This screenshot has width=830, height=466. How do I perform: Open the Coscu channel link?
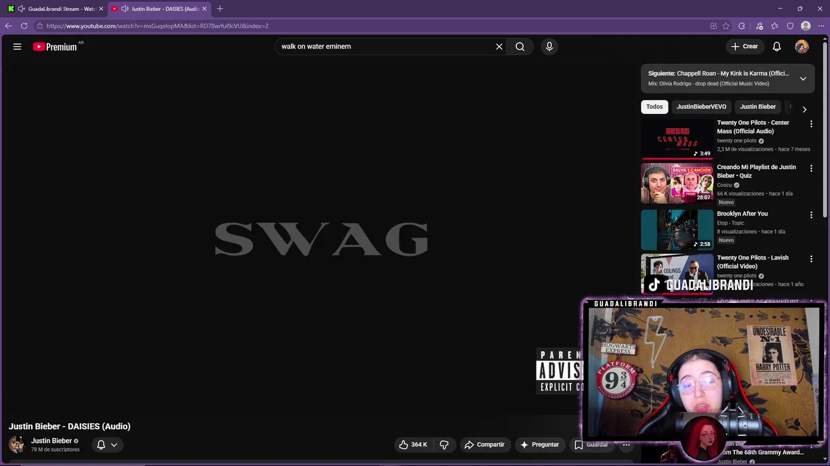click(x=724, y=185)
